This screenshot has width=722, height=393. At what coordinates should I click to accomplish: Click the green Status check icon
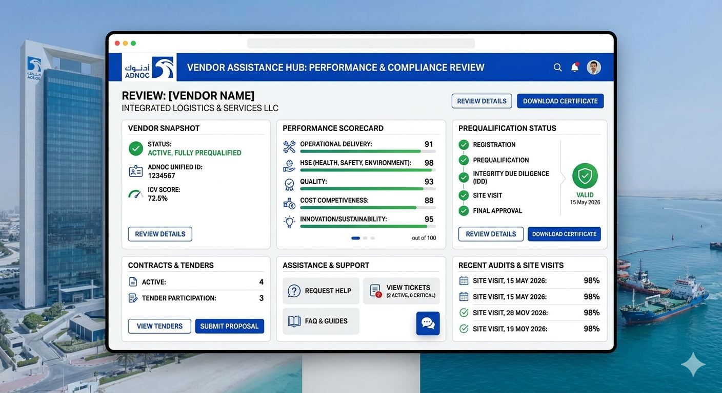coord(136,148)
